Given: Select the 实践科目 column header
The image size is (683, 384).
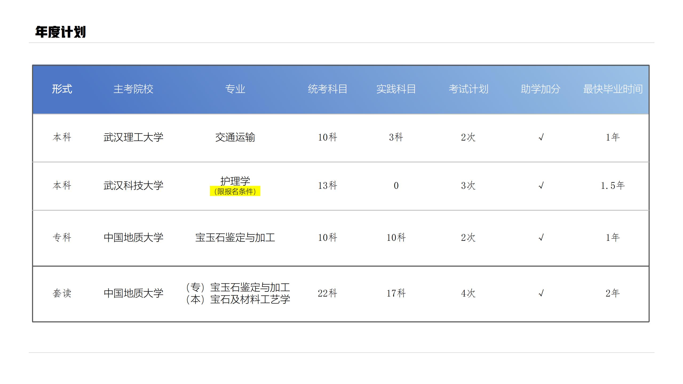Looking at the screenshot, I should pos(396,89).
